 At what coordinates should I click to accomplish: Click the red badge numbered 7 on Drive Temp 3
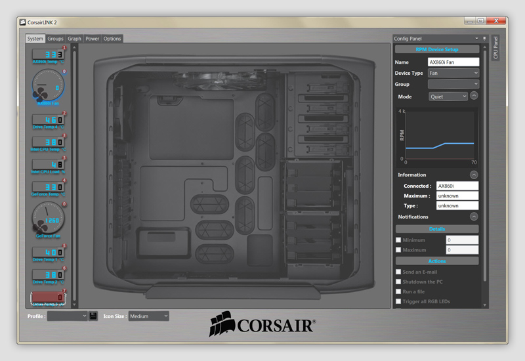[64, 291]
